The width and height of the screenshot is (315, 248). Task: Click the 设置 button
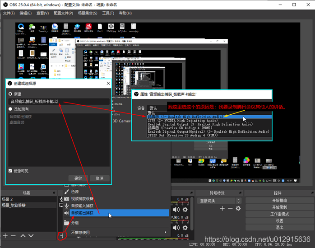pyautogui.click(x=279, y=220)
